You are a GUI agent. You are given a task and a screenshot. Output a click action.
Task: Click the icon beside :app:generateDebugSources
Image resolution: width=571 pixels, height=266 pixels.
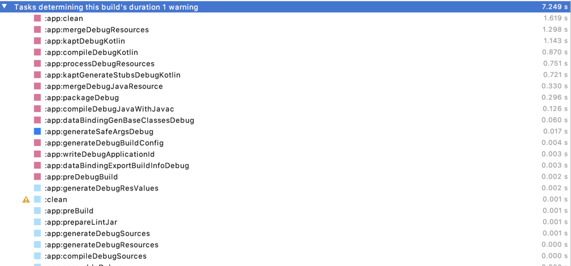(x=38, y=234)
